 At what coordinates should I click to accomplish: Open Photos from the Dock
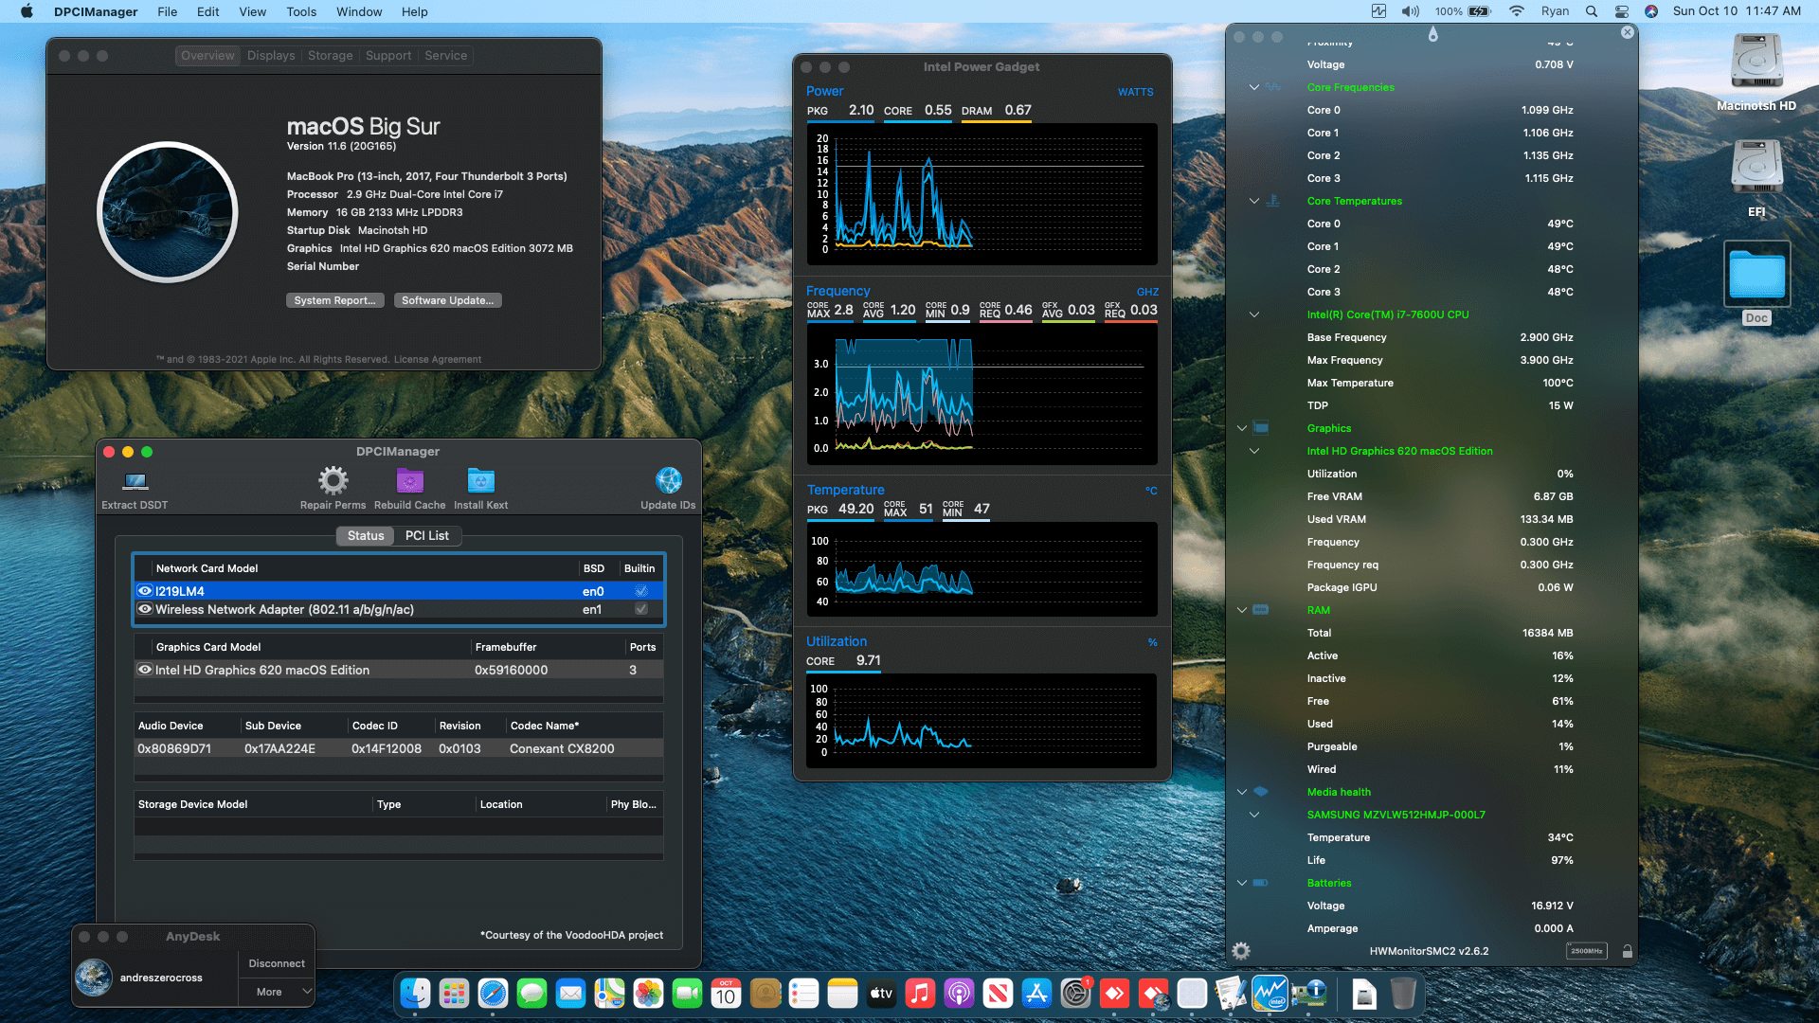(x=648, y=994)
